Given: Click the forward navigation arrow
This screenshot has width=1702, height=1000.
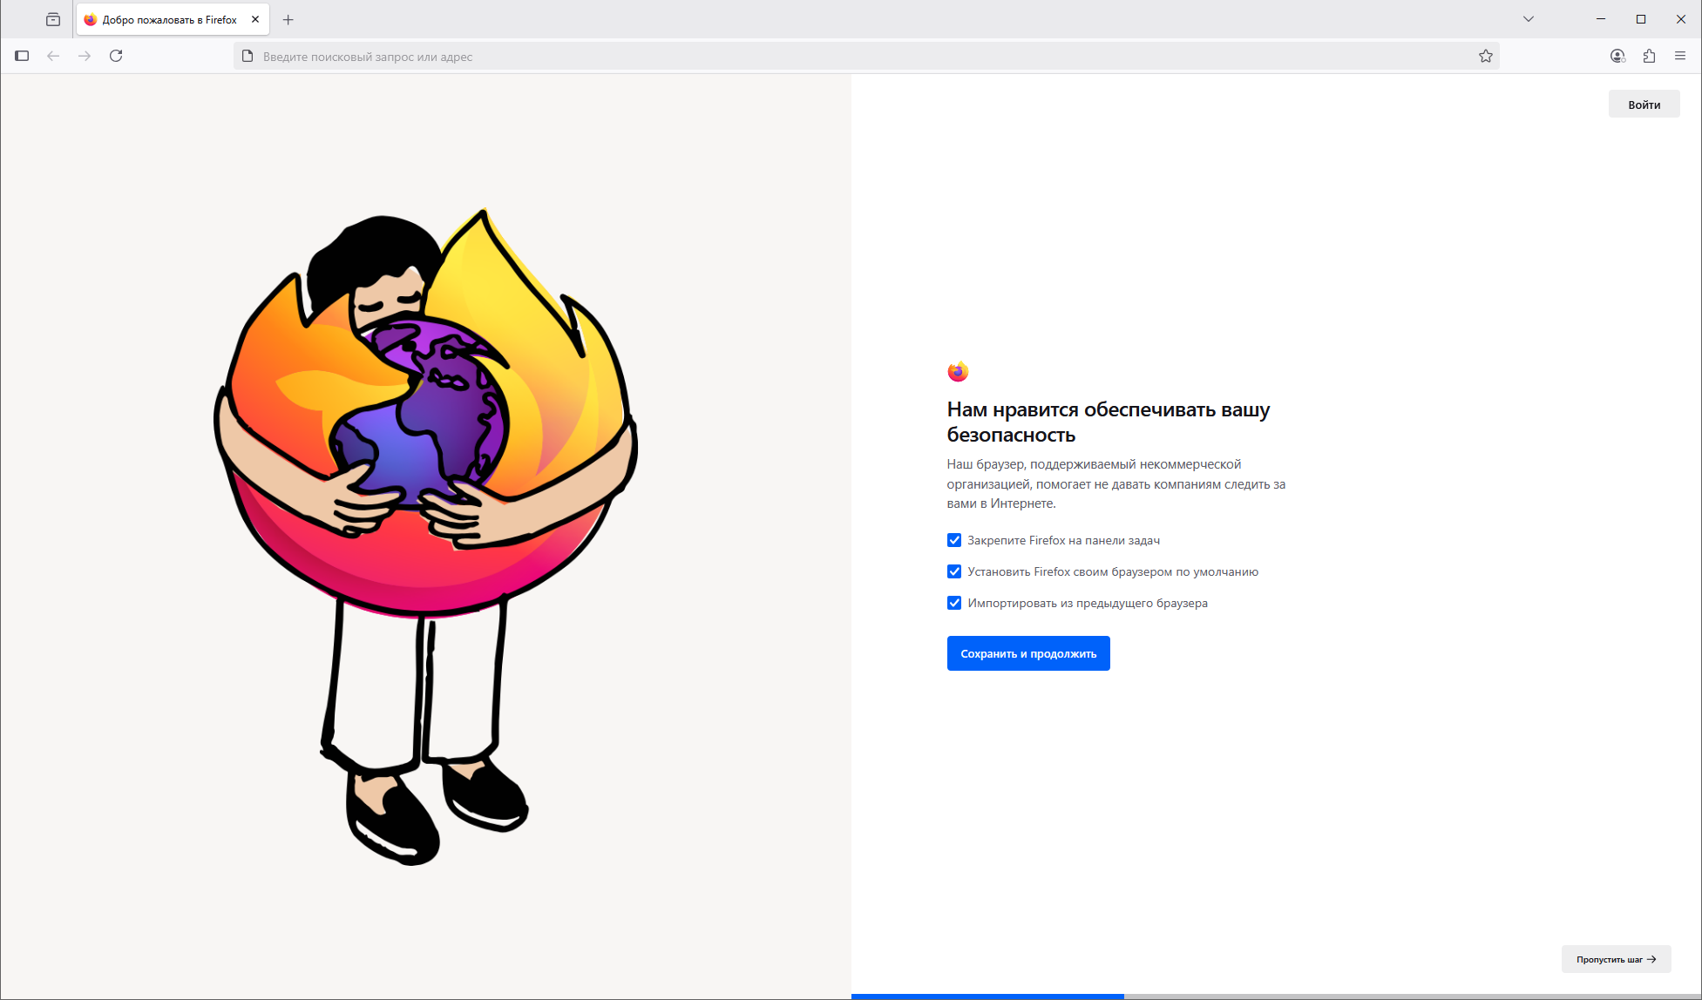Looking at the screenshot, I should click(85, 56).
